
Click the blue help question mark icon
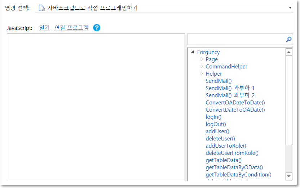click(97, 28)
